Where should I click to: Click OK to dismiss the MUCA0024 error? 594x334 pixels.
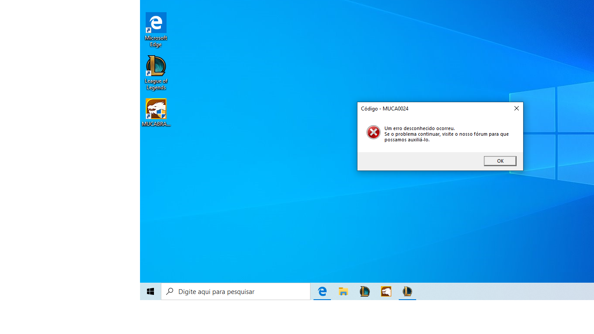pos(500,161)
